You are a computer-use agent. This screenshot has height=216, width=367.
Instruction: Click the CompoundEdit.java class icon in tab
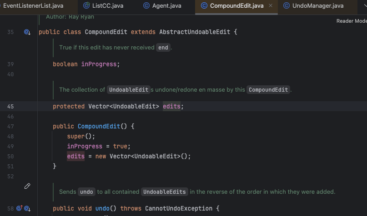coord(204,6)
